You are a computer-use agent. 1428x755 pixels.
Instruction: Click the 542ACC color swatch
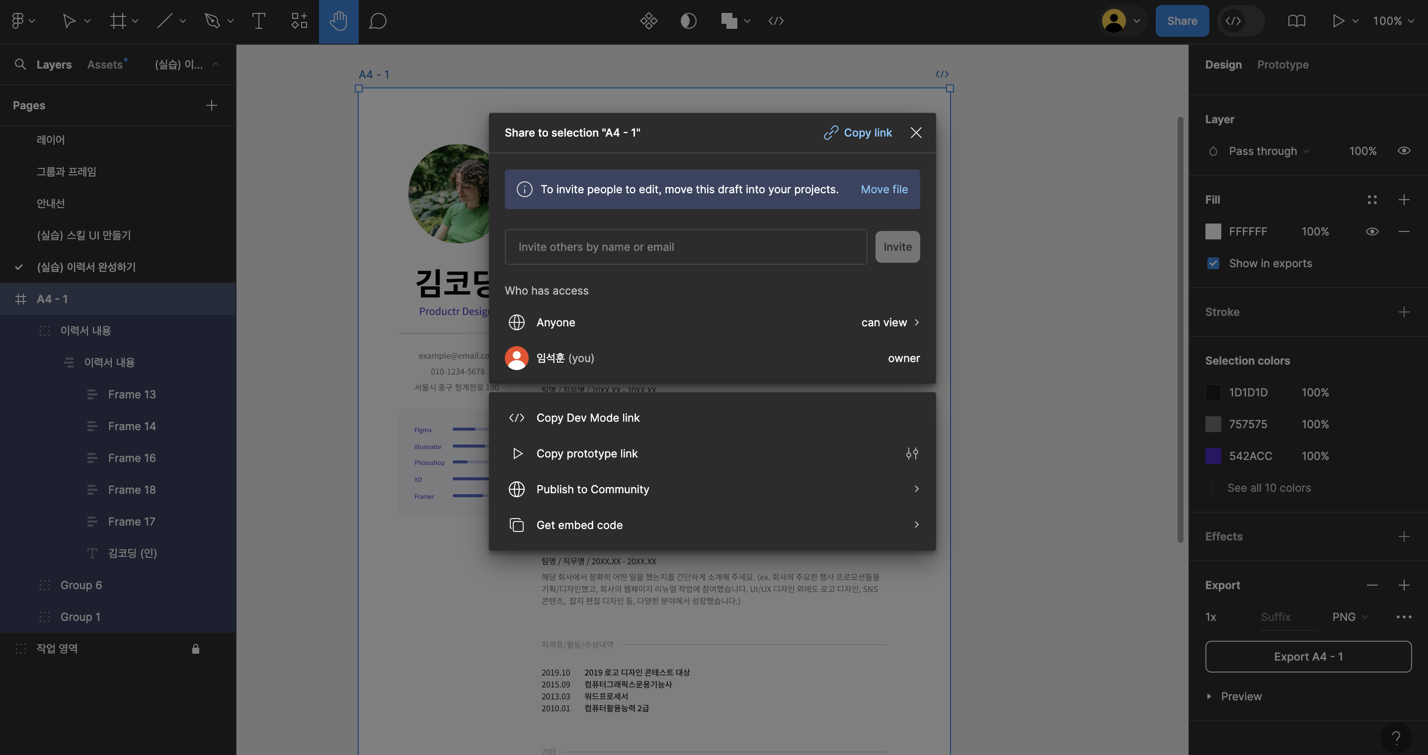(1213, 456)
